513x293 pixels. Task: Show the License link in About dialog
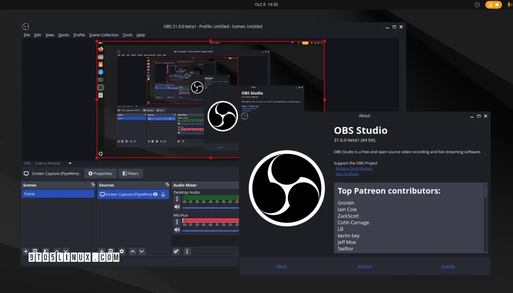coord(448,266)
